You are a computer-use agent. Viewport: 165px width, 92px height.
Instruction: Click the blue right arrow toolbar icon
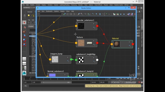click(124, 14)
